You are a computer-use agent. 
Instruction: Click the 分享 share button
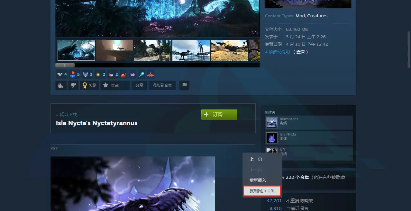139,85
